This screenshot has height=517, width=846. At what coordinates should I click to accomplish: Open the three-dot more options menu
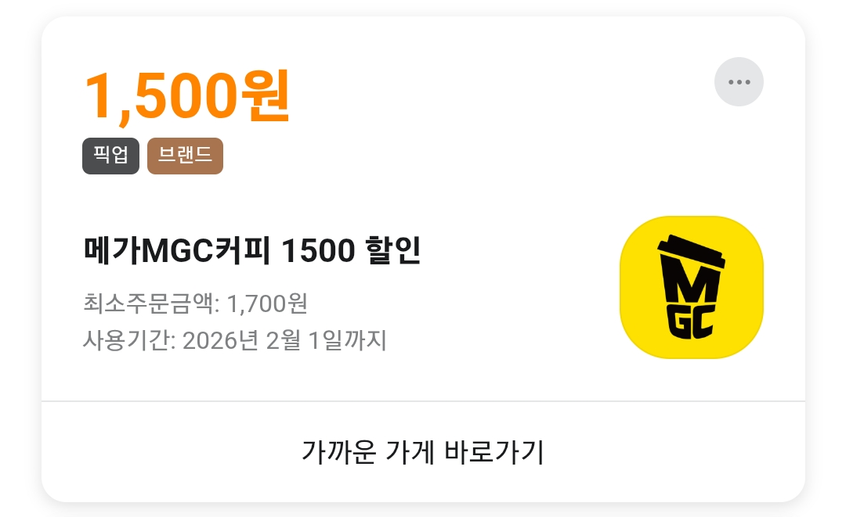[739, 82]
